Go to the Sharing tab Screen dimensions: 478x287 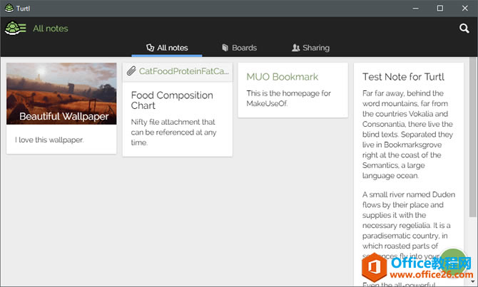[311, 48]
